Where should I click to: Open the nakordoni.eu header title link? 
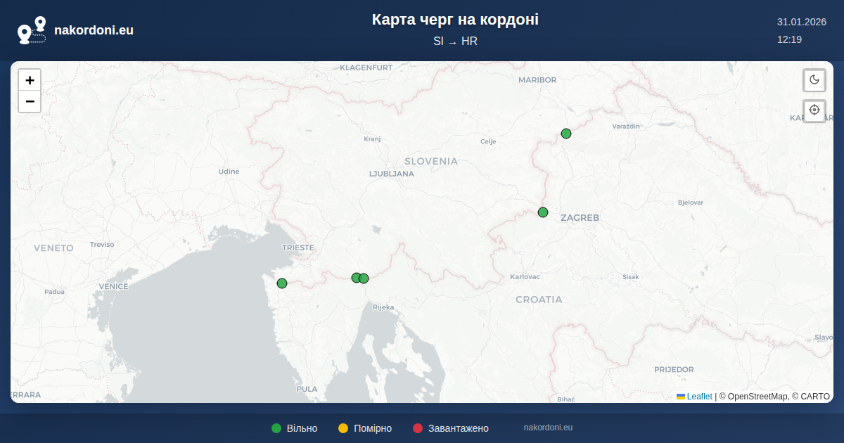coord(94,30)
